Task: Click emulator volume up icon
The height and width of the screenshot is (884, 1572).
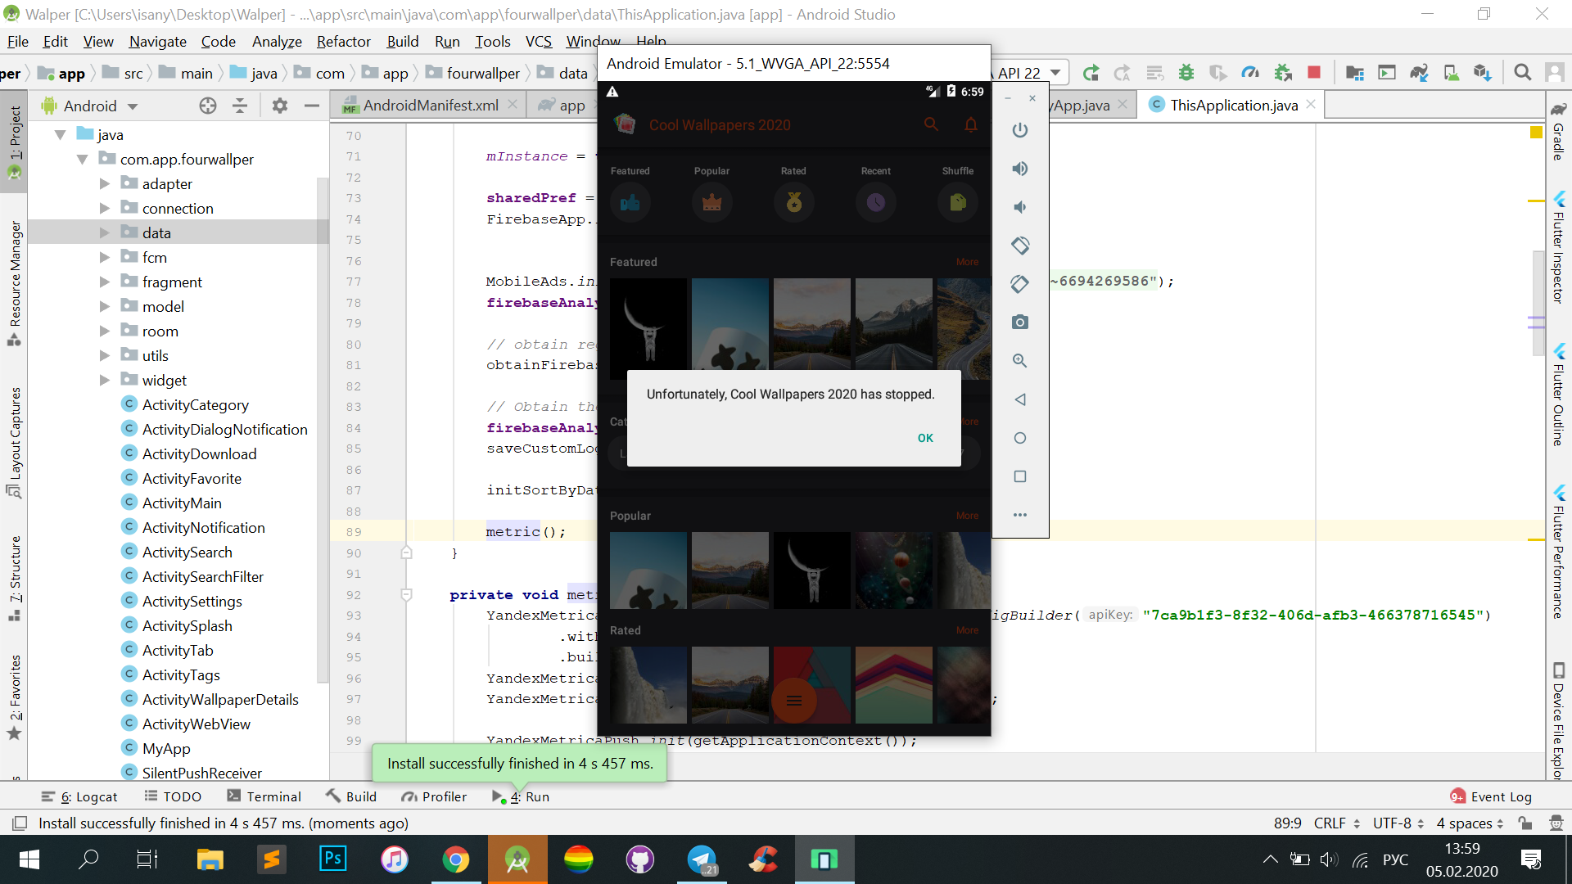Action: click(x=1019, y=169)
